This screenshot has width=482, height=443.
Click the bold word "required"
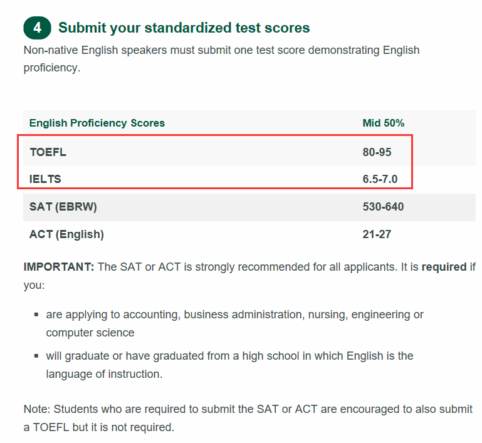pyautogui.click(x=444, y=267)
